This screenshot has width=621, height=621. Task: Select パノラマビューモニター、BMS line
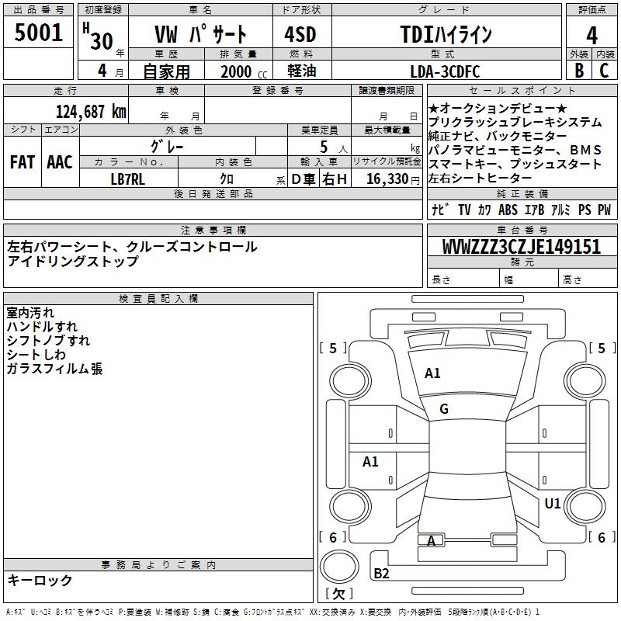click(x=515, y=150)
